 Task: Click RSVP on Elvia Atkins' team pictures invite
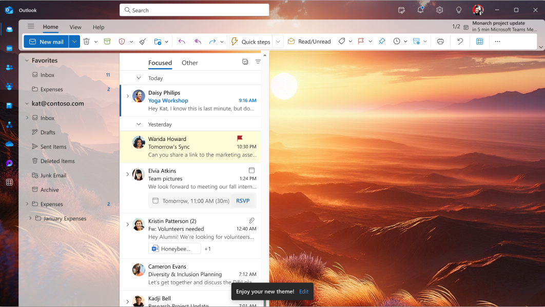[x=243, y=200]
